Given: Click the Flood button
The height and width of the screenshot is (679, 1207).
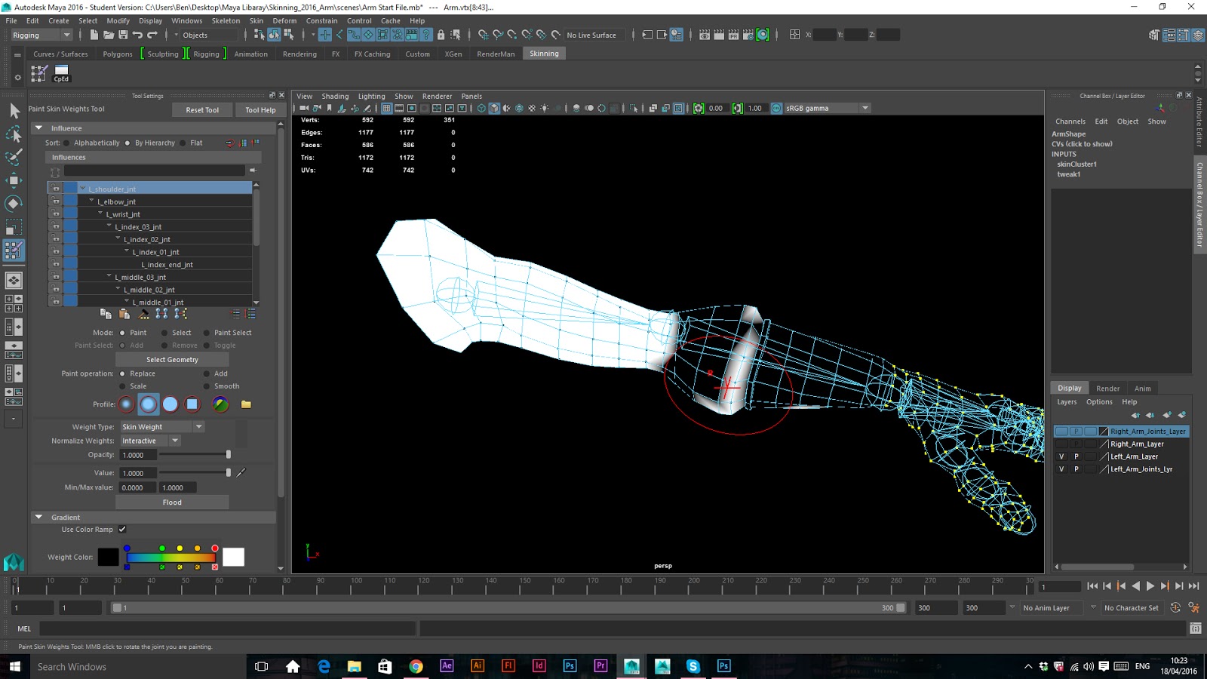Looking at the screenshot, I should [x=172, y=502].
